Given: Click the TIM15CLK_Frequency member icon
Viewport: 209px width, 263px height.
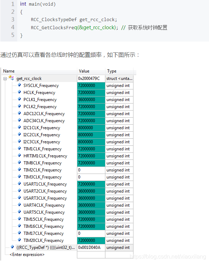Looking at the screenshot, I should [19, 219].
